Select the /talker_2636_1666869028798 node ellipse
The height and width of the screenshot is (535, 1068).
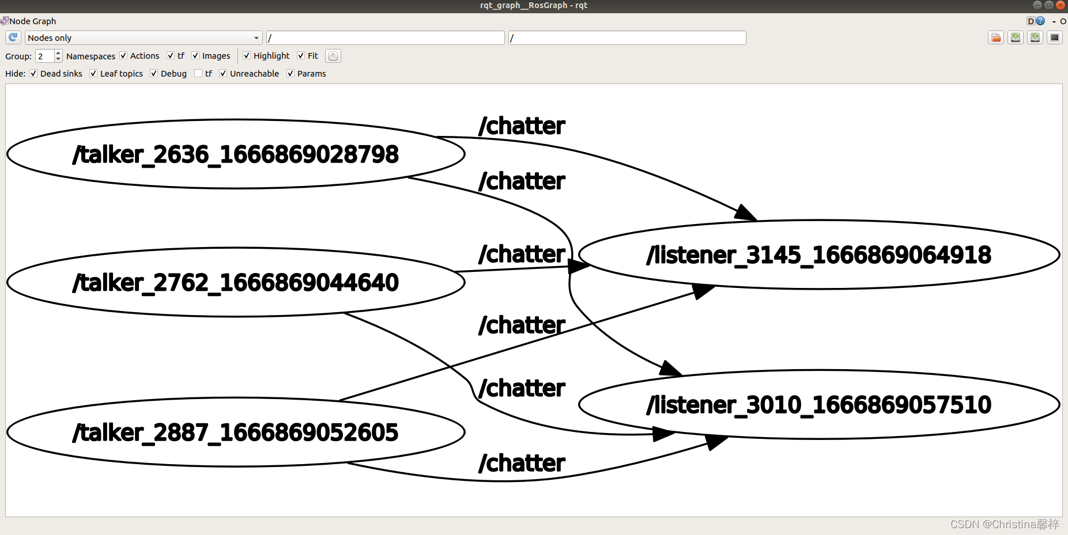(x=235, y=154)
